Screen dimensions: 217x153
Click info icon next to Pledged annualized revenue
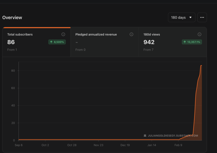coord(131,34)
